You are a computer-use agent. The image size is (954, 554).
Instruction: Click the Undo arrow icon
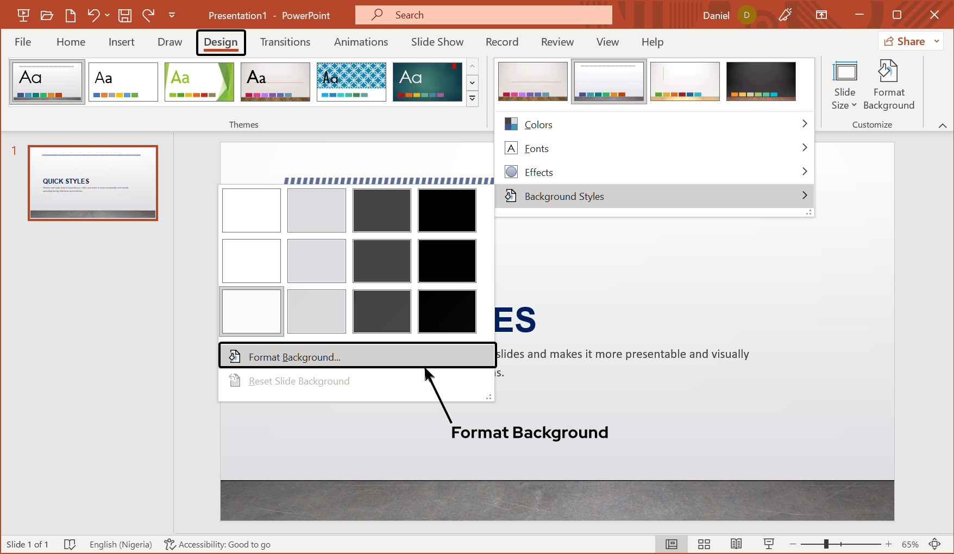pyautogui.click(x=93, y=15)
